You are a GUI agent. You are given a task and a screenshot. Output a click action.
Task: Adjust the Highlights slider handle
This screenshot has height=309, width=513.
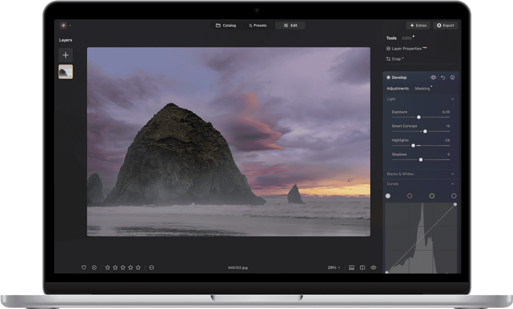tap(413, 146)
